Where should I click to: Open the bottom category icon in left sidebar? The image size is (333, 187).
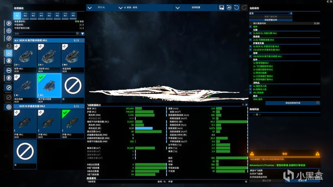click(9, 107)
